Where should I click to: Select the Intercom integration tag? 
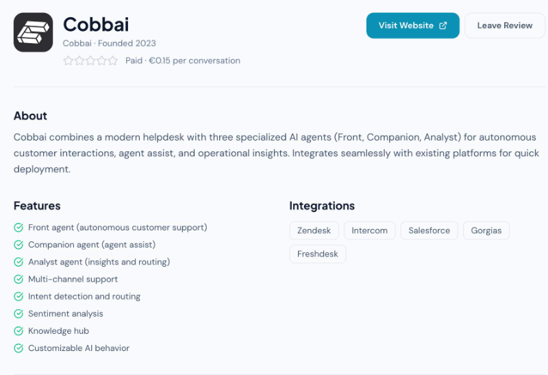[369, 230]
